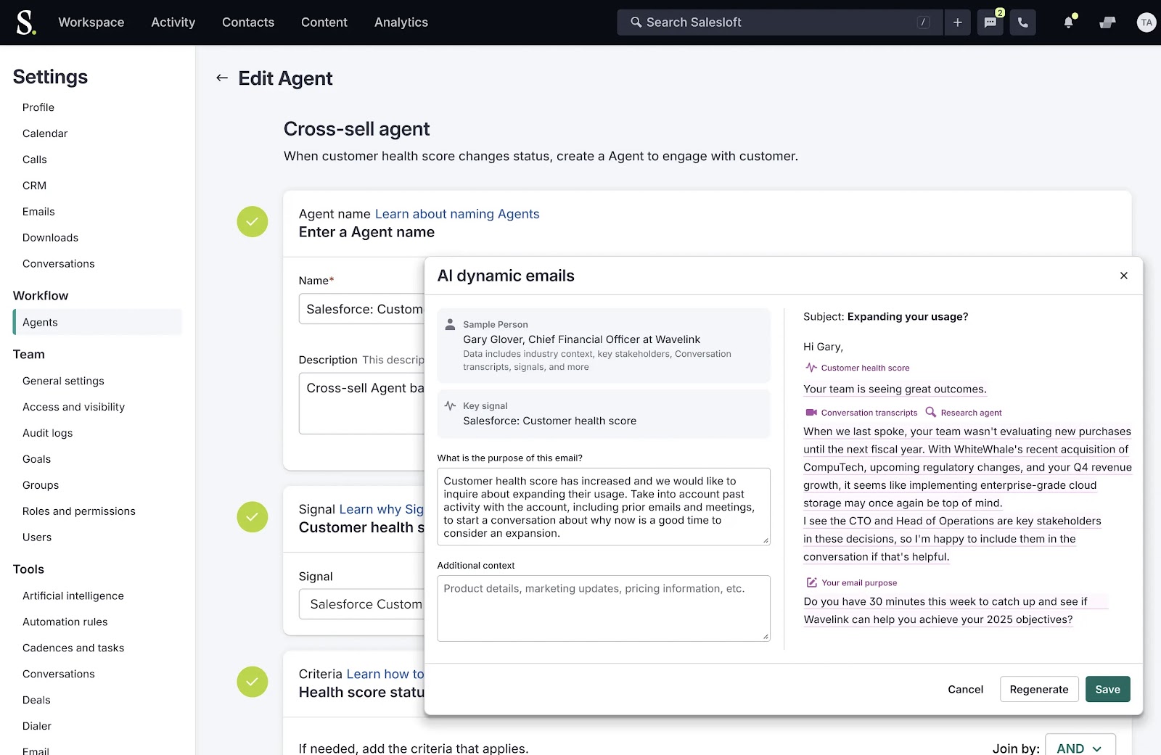Click the email purpose text area
Viewport: 1161px width, 755px height.
pyautogui.click(x=603, y=507)
